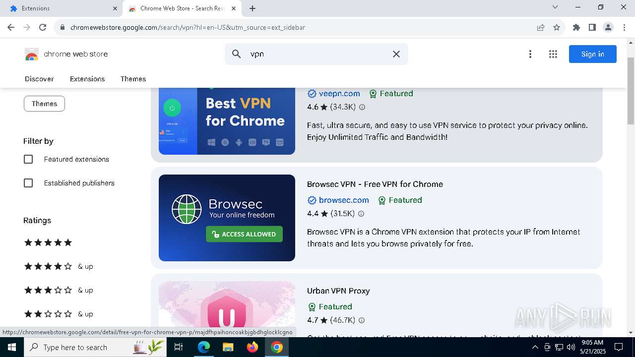Viewport: 635px width, 357px height.
Task: Open Urban VPN Proxy listing
Action: pyautogui.click(x=338, y=291)
